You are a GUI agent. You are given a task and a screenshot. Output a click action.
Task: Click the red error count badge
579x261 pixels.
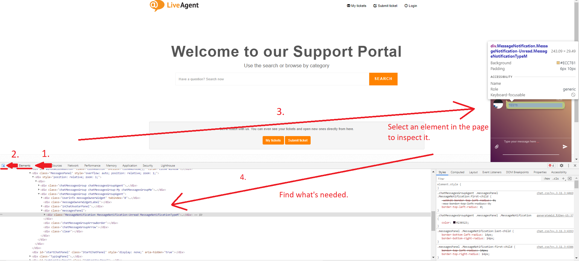(x=552, y=166)
